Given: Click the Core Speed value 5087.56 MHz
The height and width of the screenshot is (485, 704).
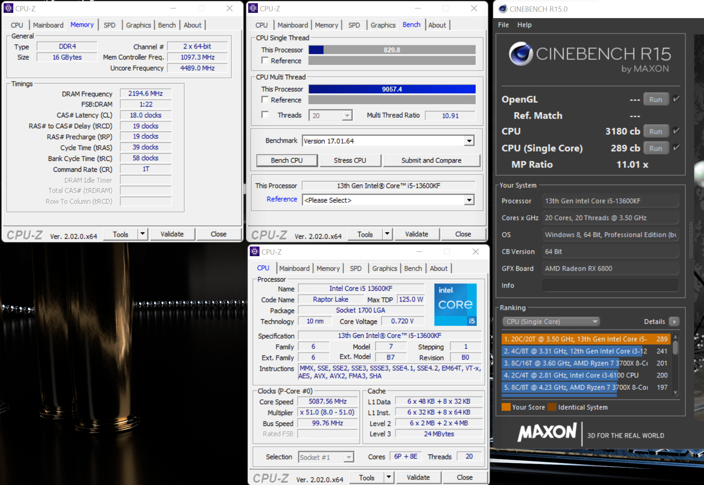Looking at the screenshot, I should click(x=327, y=401).
